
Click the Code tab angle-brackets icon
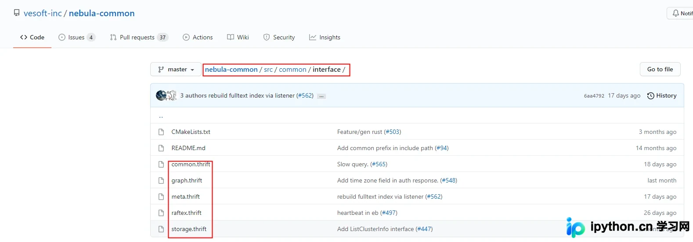(24, 37)
